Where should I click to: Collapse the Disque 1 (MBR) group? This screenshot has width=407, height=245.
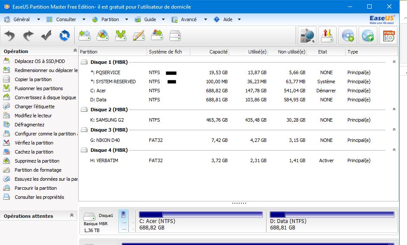(394, 62)
